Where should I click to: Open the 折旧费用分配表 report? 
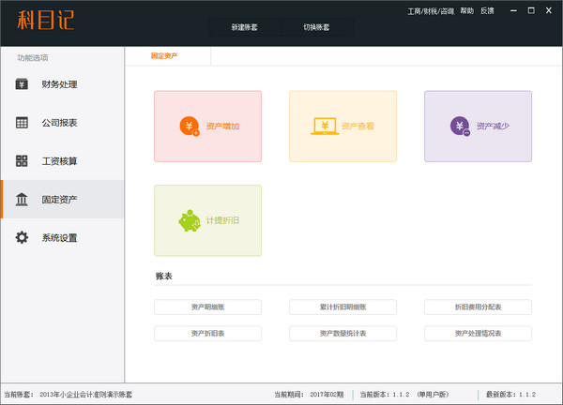478,307
